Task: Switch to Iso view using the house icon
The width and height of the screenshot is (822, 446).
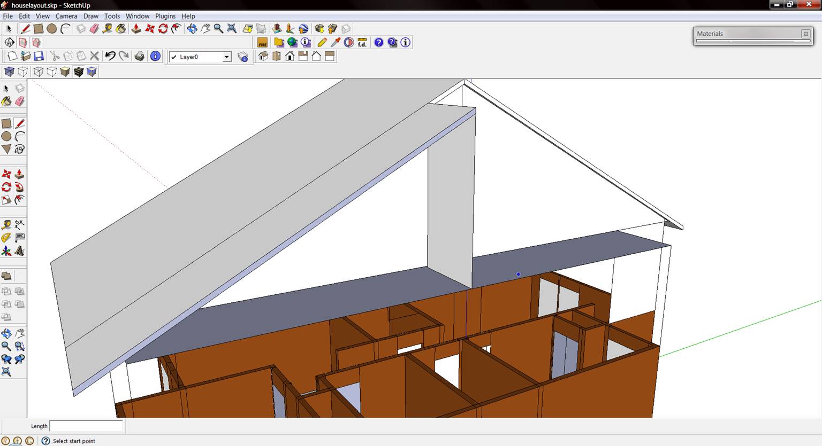Action: tap(263, 56)
